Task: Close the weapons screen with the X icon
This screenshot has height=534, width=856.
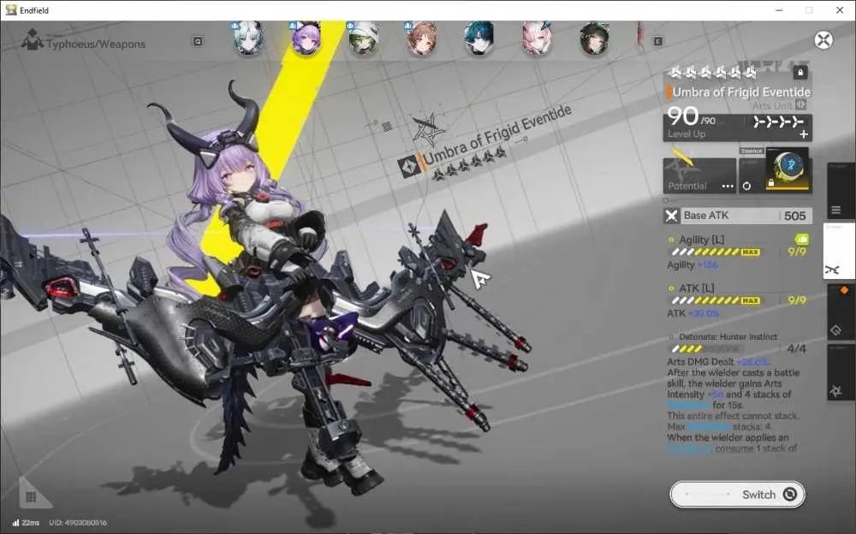Action: click(823, 40)
